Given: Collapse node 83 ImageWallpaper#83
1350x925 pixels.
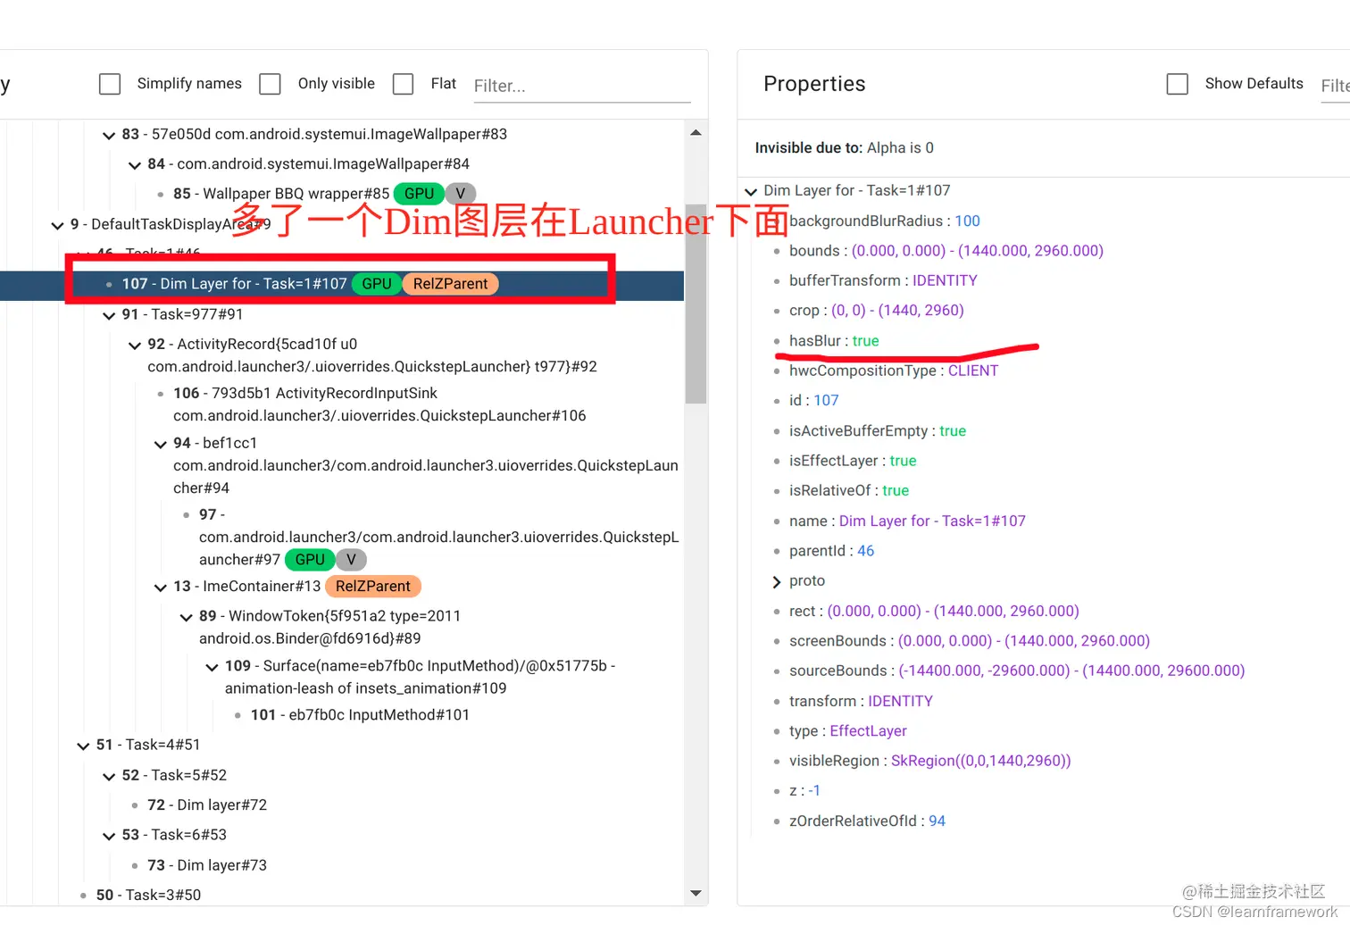Looking at the screenshot, I should click(108, 134).
